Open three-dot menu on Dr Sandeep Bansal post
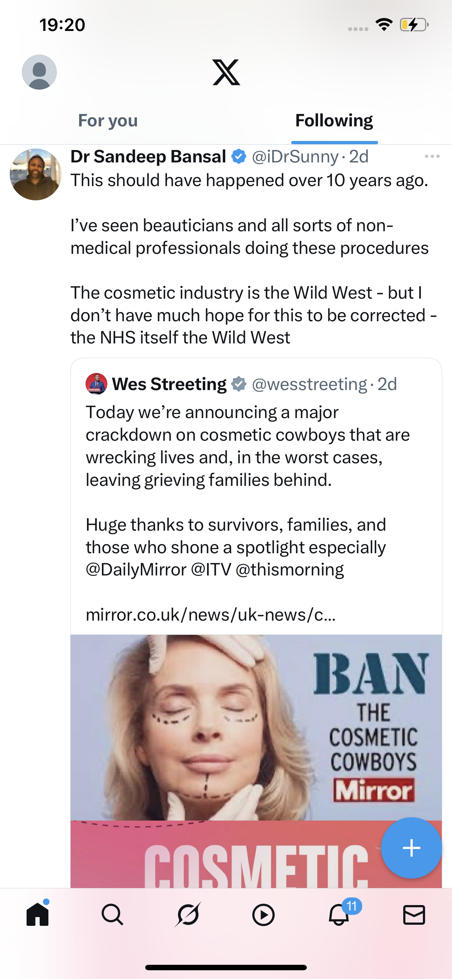The width and height of the screenshot is (452, 979). coord(432,157)
